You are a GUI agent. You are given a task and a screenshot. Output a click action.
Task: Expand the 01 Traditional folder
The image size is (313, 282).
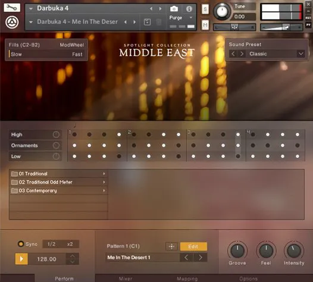point(59,174)
